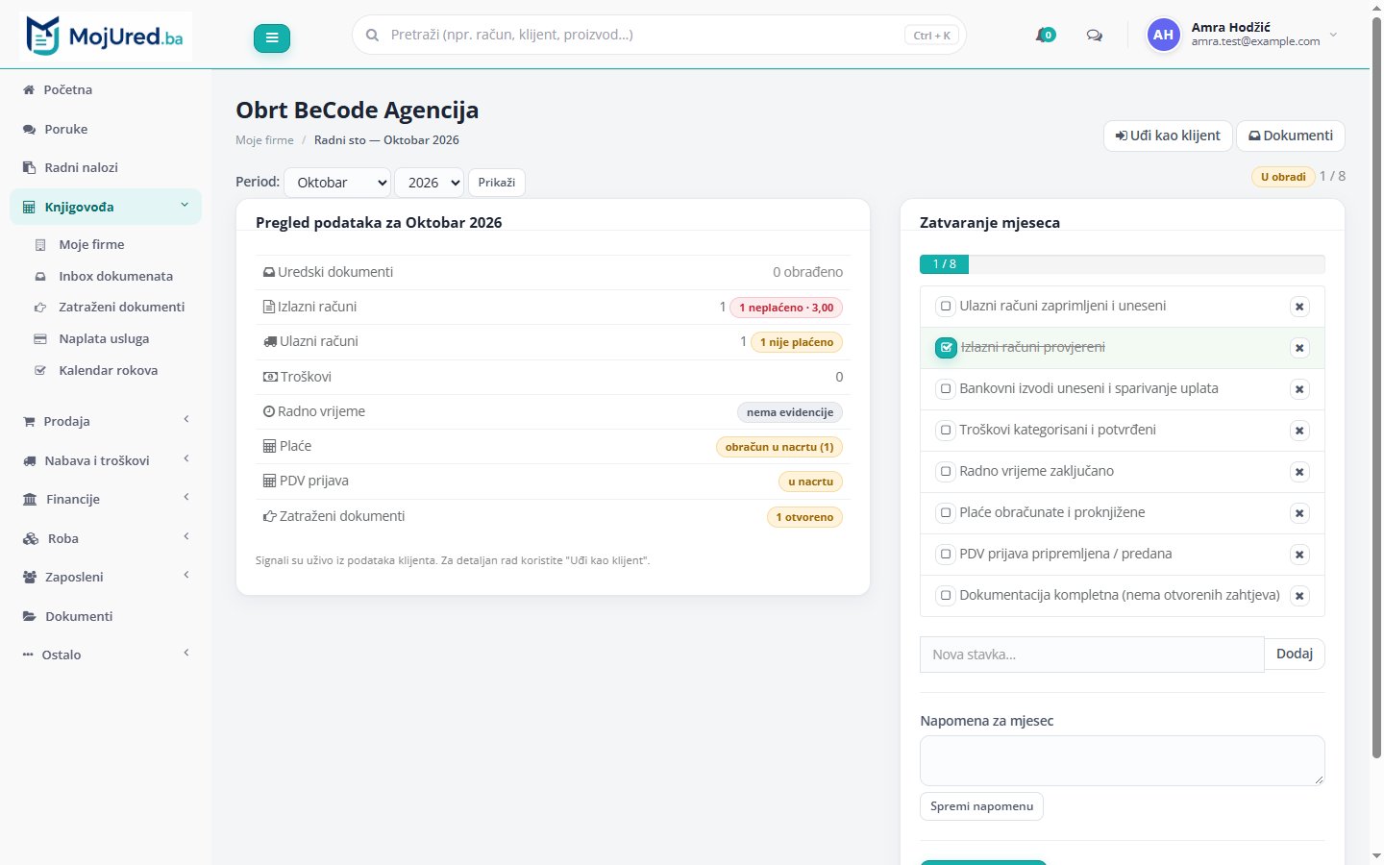Viewport: 1384px width, 865px height.
Task: Remove 'Plaće obračunate i proknjižene' item
Action: click(1299, 513)
